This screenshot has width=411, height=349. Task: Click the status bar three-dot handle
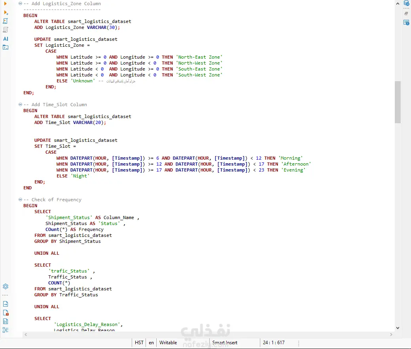299,343
